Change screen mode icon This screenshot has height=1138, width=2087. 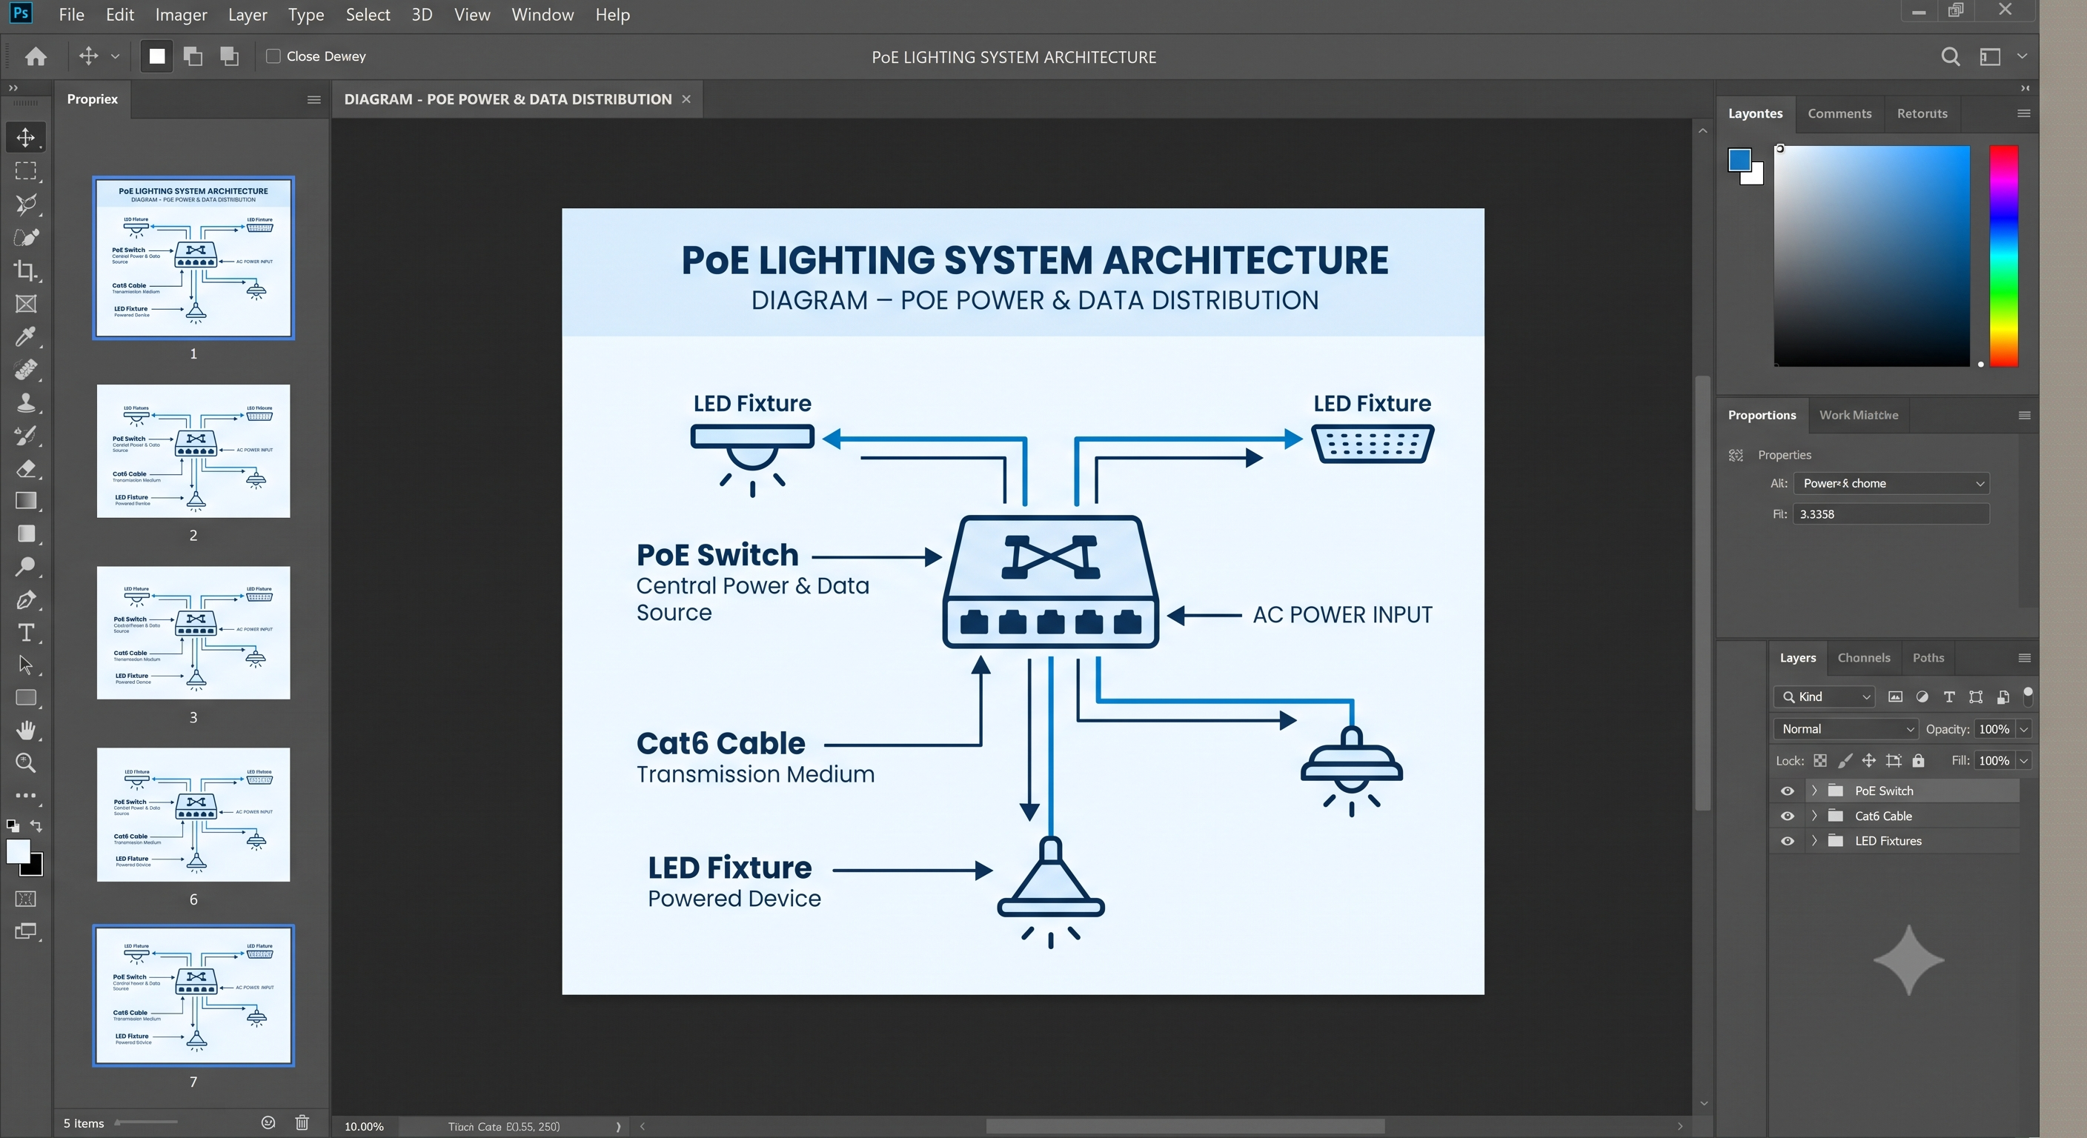pyautogui.click(x=26, y=931)
